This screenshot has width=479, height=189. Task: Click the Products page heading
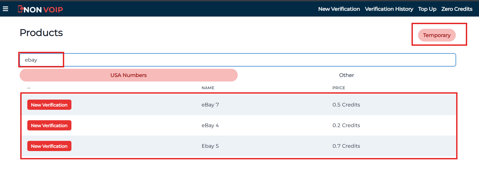pyautogui.click(x=41, y=33)
